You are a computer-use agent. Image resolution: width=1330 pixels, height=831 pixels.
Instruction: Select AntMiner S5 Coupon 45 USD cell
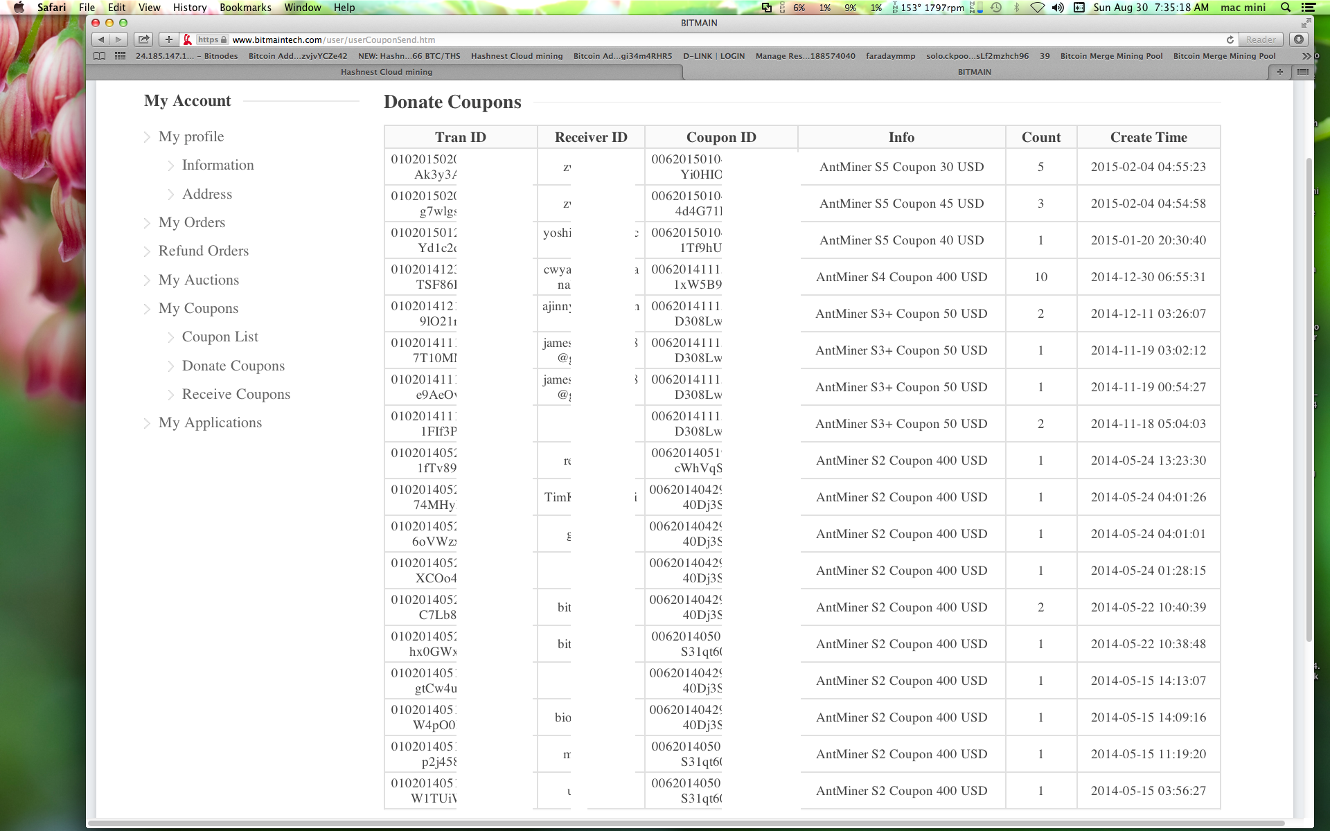tap(901, 204)
